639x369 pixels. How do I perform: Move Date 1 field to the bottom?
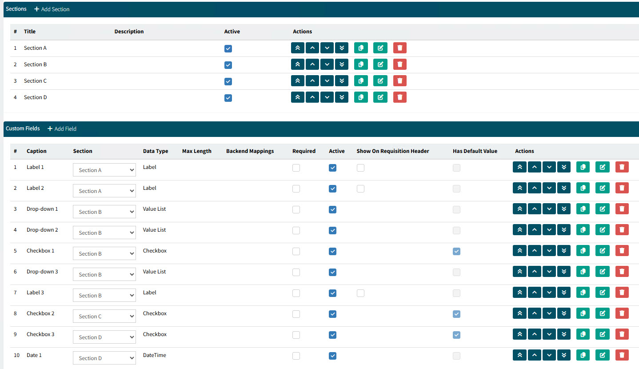564,355
